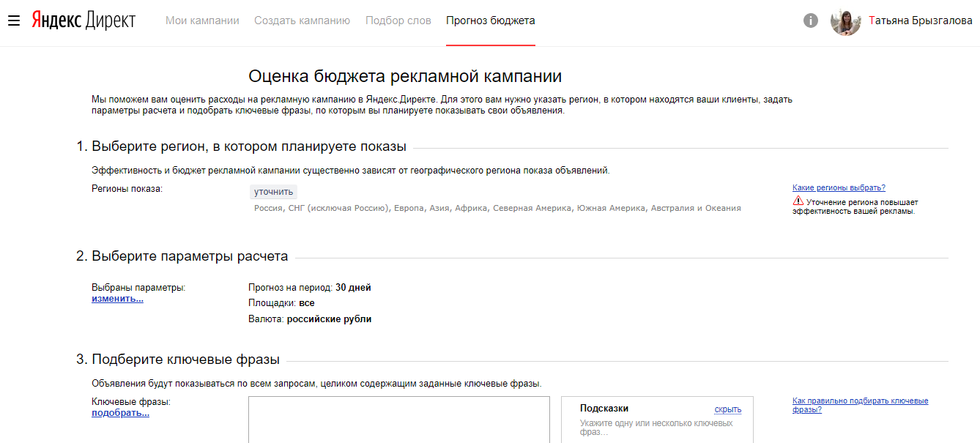Click the red warning triangle icon
980x443 pixels.
[798, 201]
